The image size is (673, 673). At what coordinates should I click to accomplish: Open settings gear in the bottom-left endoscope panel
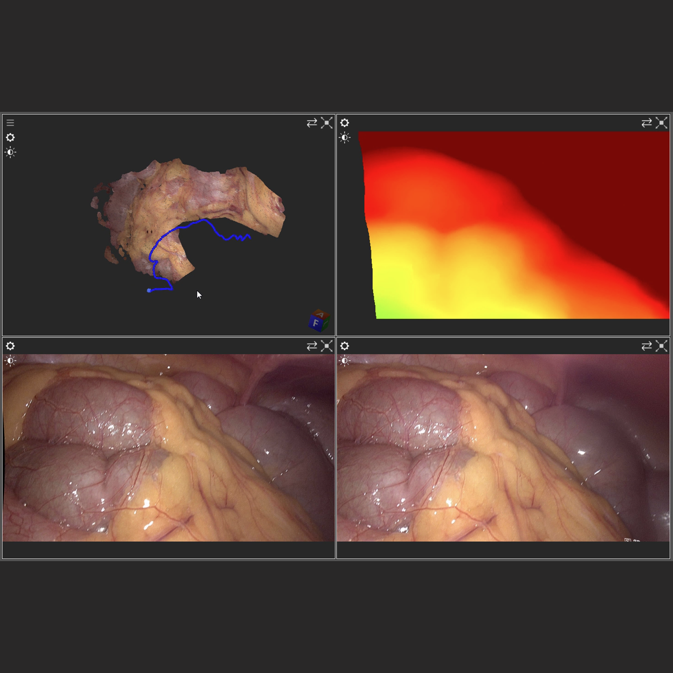11,346
